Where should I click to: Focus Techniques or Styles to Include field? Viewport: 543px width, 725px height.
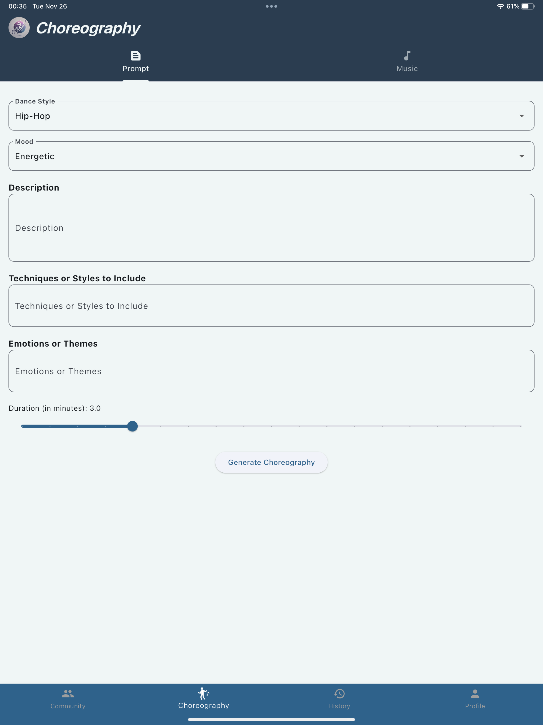tap(271, 306)
